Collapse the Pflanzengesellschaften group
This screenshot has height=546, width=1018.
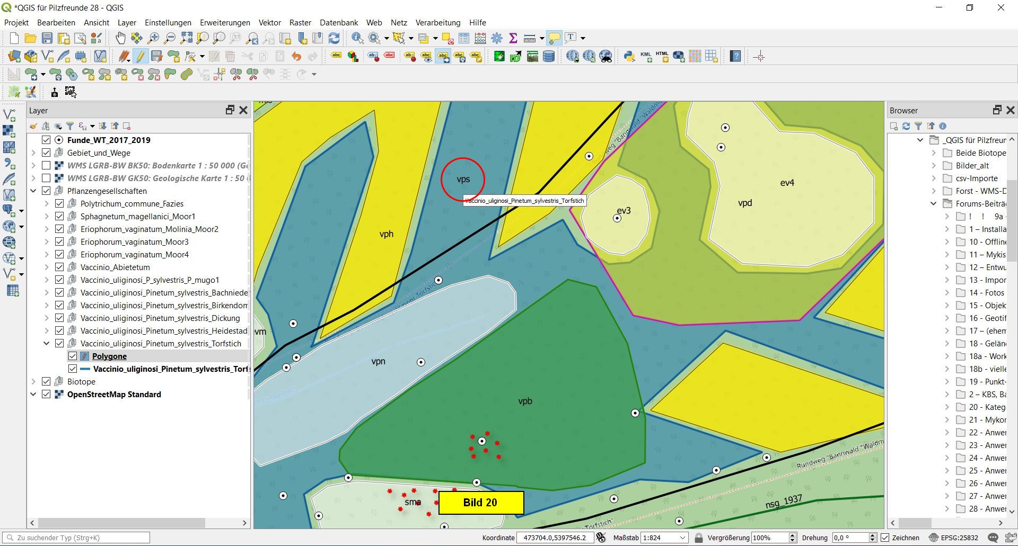coord(33,191)
